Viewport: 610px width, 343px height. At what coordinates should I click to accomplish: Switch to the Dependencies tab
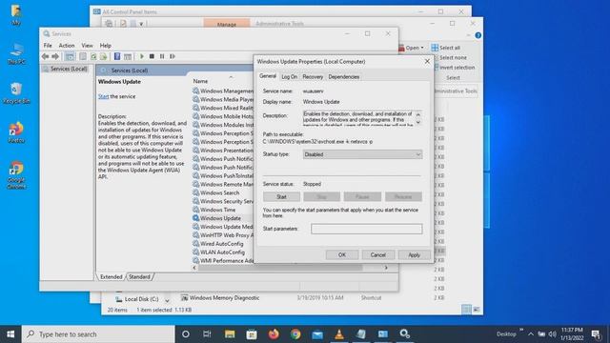pos(344,76)
